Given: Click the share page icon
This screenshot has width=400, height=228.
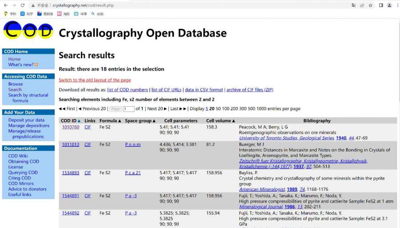Looking at the screenshot, I should (x=362, y=5).
